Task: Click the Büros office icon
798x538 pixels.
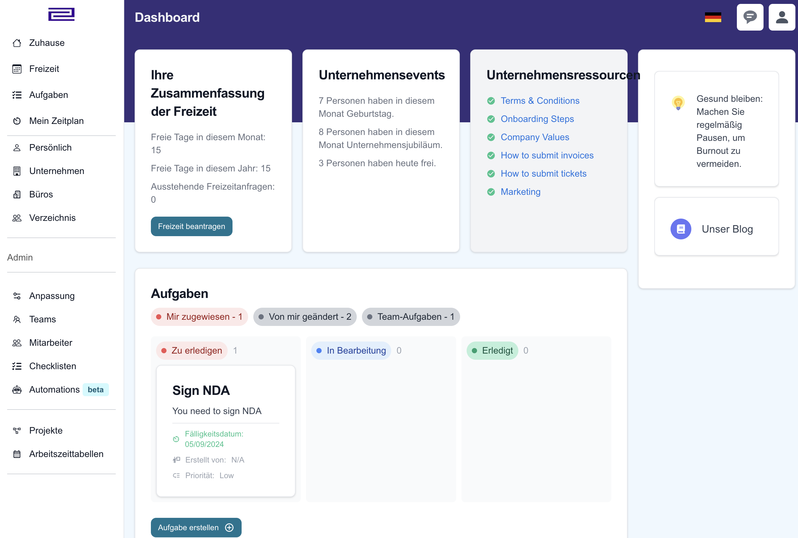Action: [x=17, y=195]
